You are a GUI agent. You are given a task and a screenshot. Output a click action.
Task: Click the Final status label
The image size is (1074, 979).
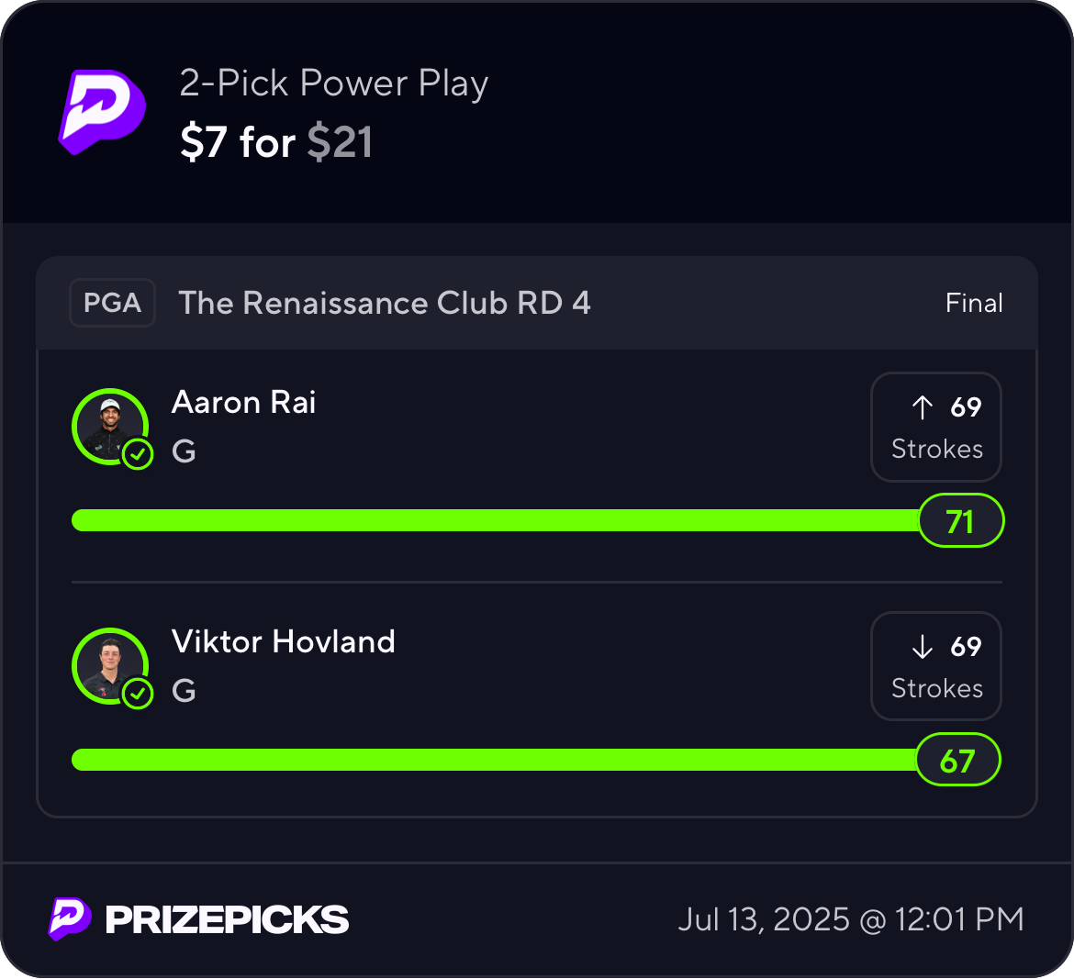pos(974,303)
